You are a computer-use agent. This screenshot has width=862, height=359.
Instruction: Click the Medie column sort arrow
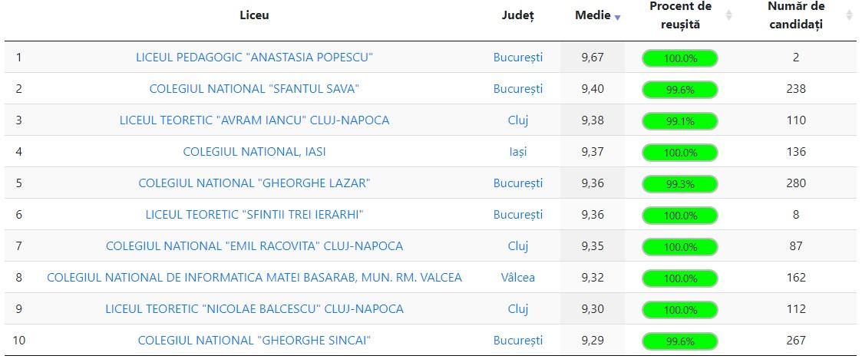point(617,18)
